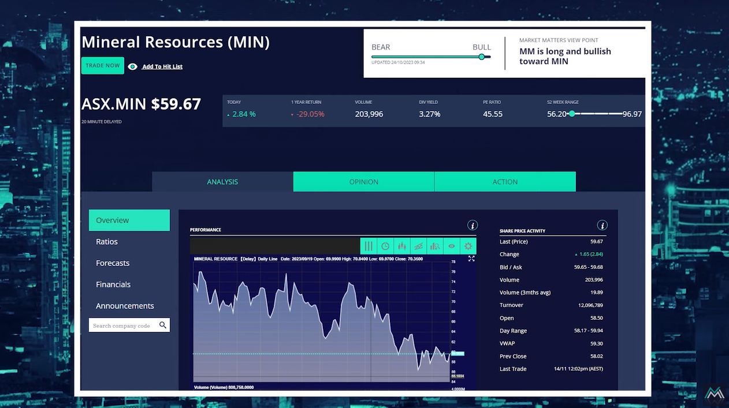Screen dimensions: 729x408
Task: Toggle the watchlist eye icon beside Add To Hit List
Action: coord(132,66)
